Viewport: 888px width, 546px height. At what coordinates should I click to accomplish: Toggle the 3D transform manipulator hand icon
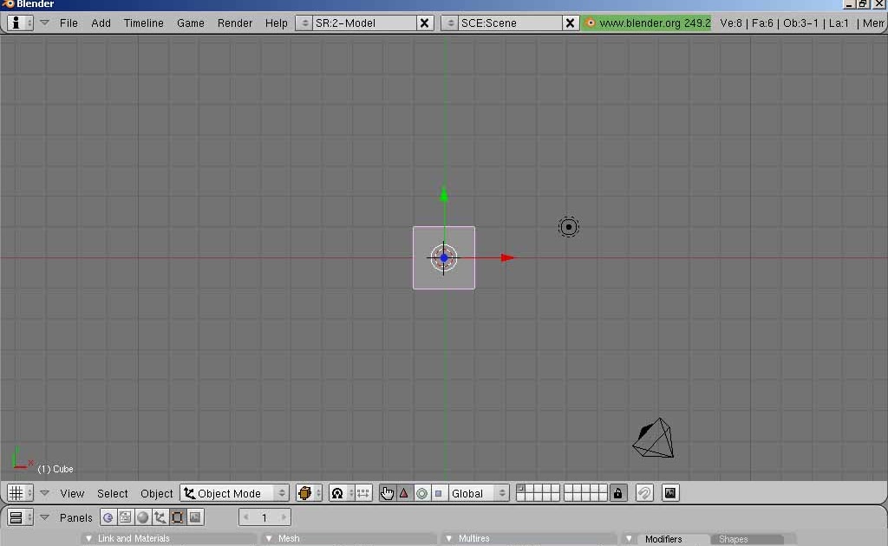click(x=386, y=492)
